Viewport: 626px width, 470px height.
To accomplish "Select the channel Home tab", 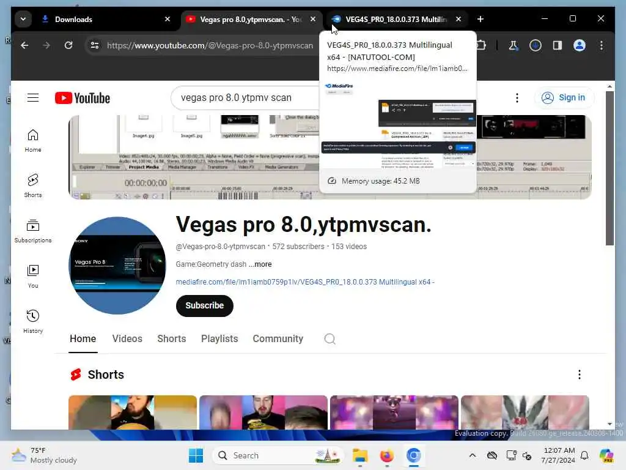I will pos(83,339).
